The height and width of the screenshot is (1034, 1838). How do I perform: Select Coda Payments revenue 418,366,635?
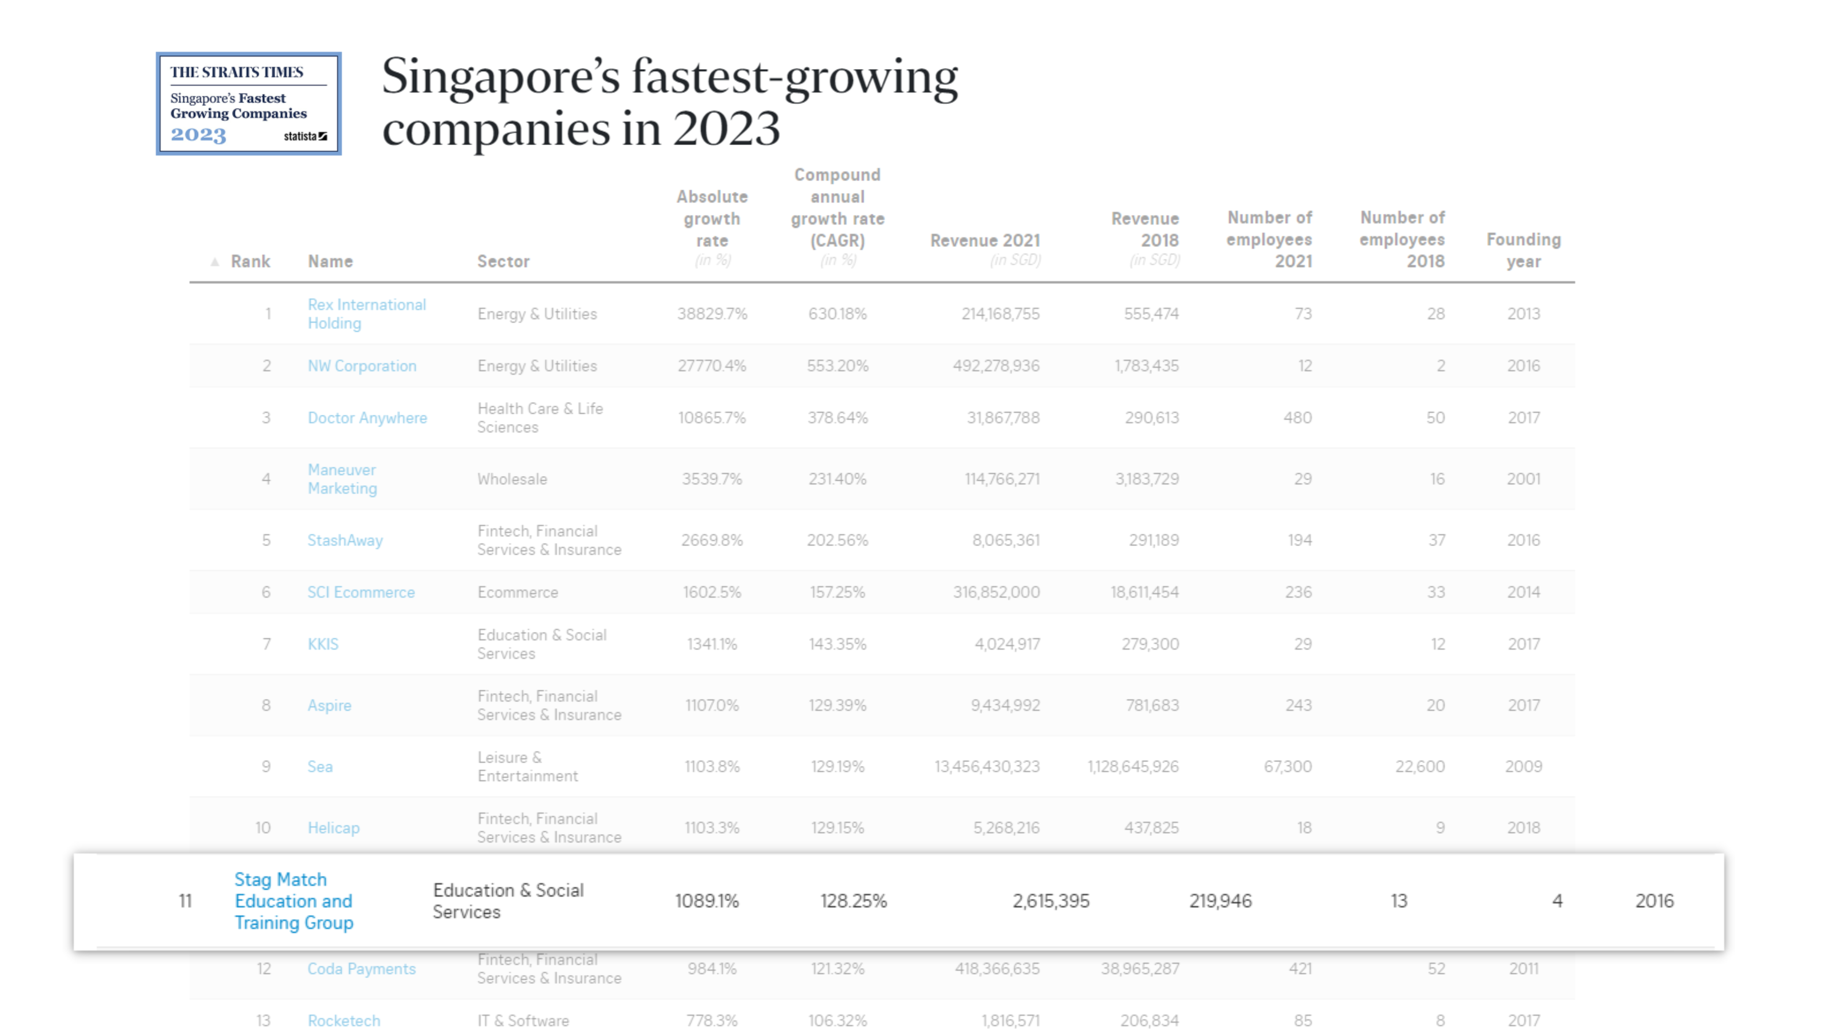(x=997, y=969)
